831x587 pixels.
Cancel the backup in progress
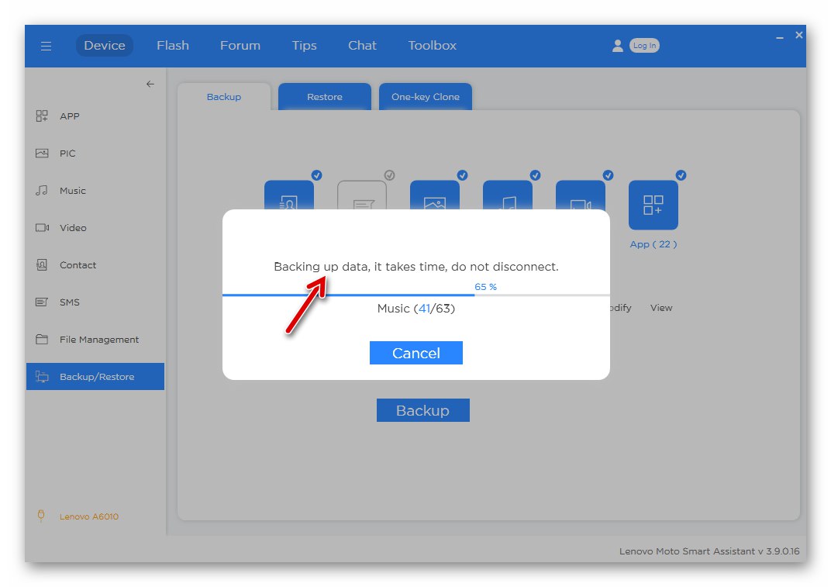416,353
